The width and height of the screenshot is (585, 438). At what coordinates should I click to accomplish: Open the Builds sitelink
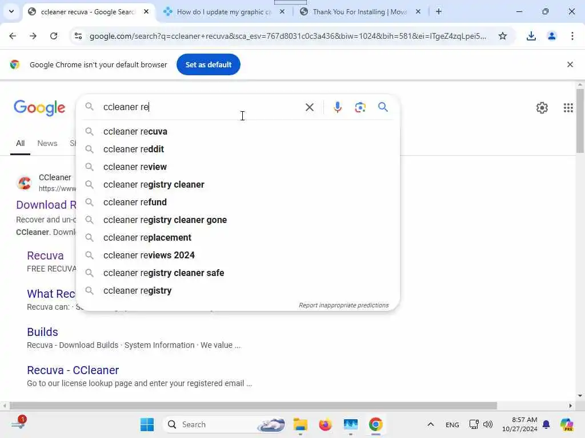[42, 332]
